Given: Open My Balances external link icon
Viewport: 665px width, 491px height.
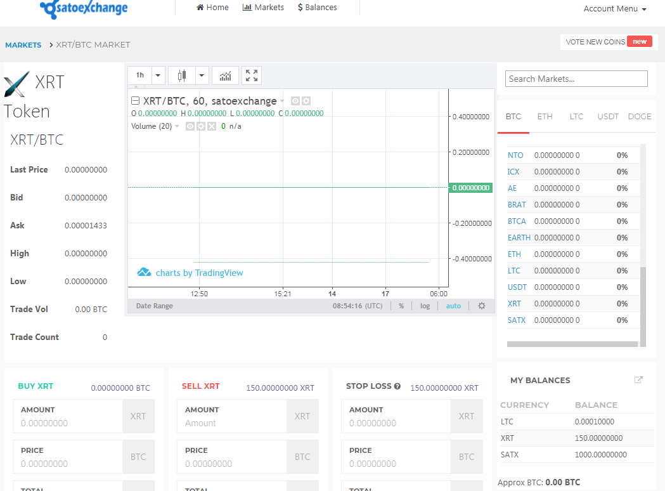Looking at the screenshot, I should point(638,380).
